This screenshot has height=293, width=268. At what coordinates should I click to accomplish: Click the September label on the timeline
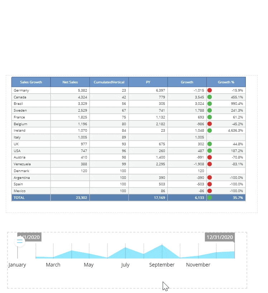pyautogui.click(x=162, y=265)
